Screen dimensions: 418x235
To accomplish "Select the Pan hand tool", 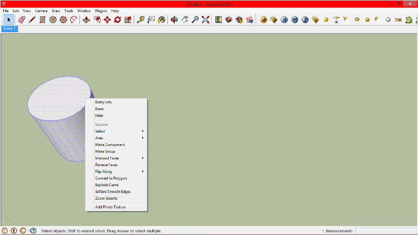I will (x=185, y=20).
